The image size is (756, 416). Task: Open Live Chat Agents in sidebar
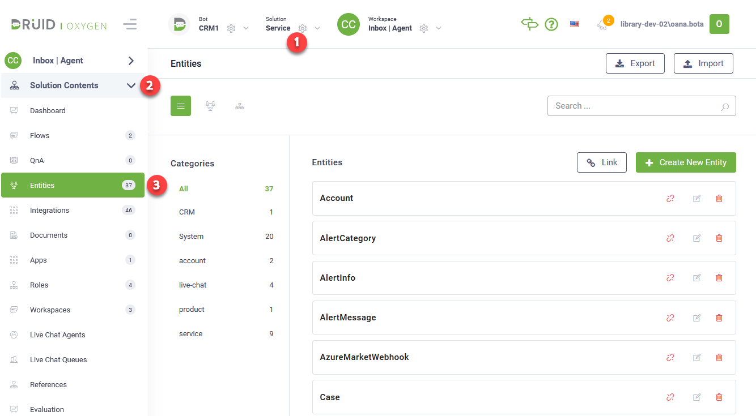pyautogui.click(x=74, y=334)
